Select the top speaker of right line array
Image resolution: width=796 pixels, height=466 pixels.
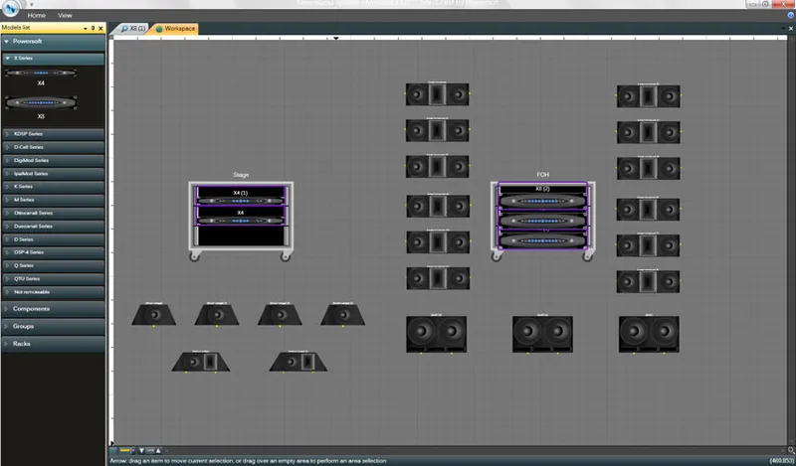[649, 95]
